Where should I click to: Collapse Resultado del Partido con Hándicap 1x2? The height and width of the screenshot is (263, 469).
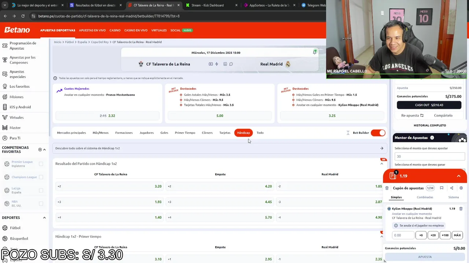pos(381,164)
